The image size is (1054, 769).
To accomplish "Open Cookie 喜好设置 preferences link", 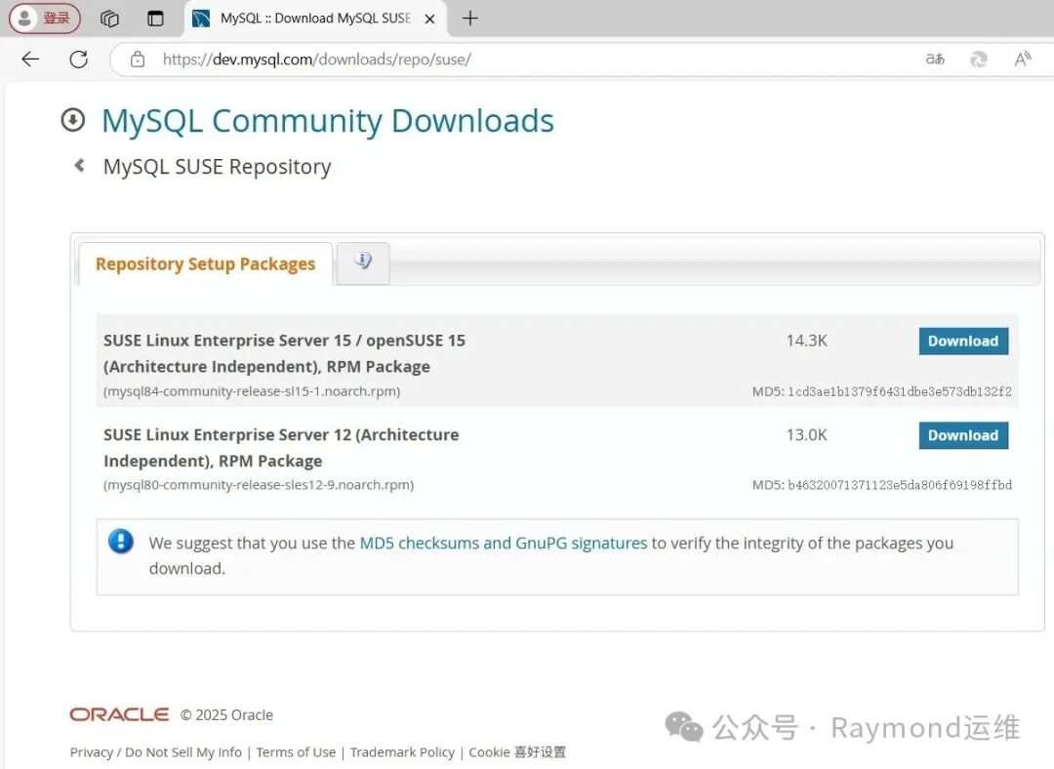I will [x=517, y=752].
